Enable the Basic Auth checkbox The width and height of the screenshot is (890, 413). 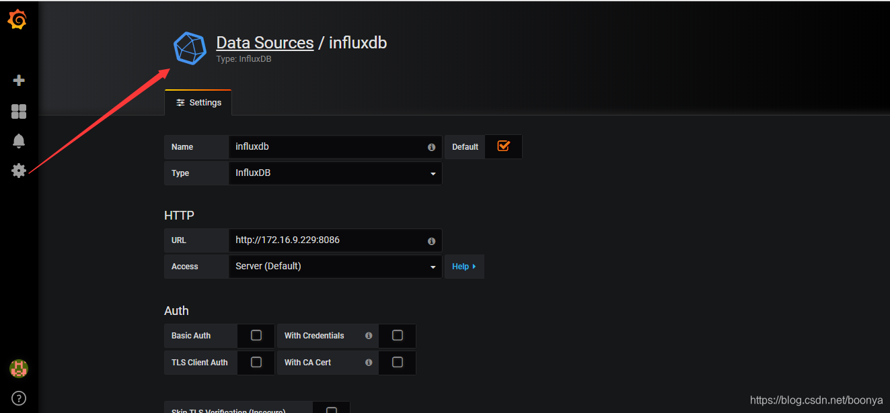256,335
